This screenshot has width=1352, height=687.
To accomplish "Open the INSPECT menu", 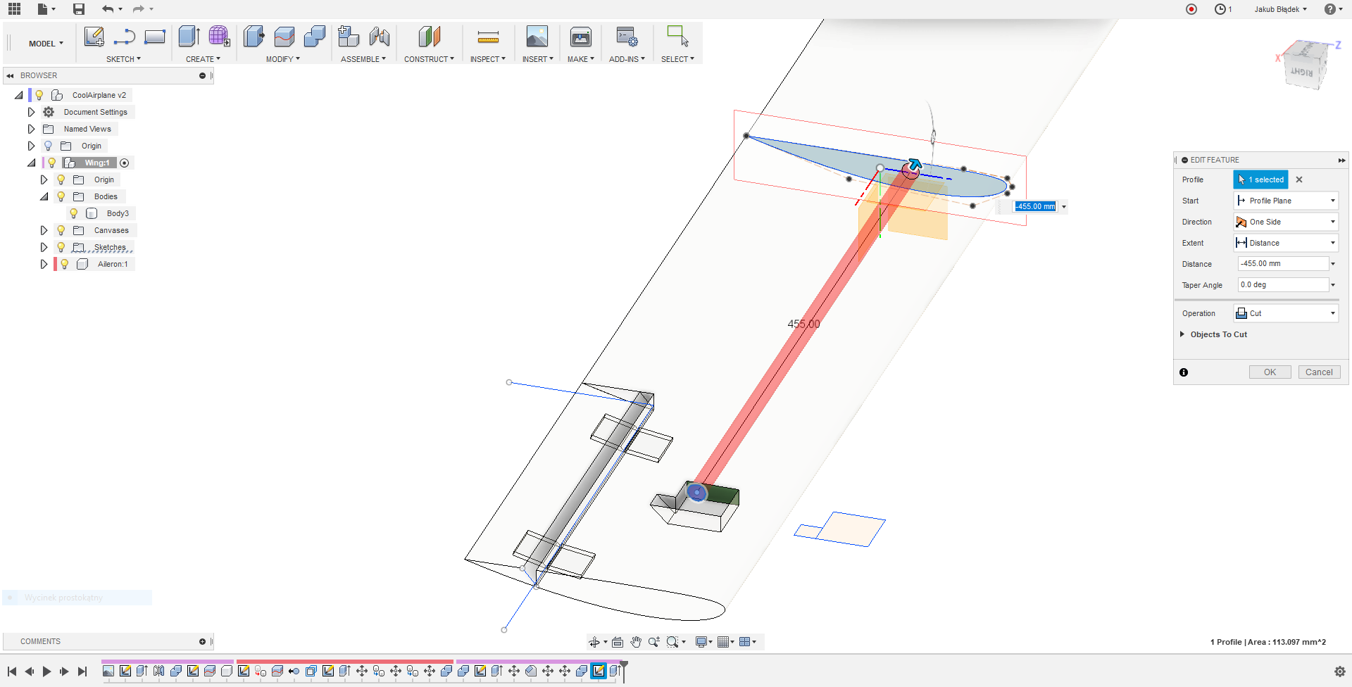I will coord(487,59).
